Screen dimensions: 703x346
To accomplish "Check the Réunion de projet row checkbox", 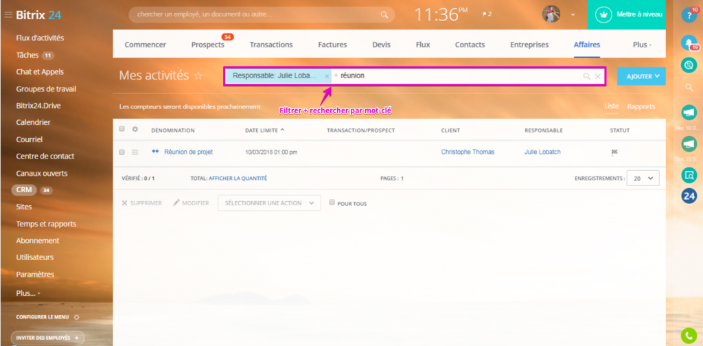I will point(122,152).
